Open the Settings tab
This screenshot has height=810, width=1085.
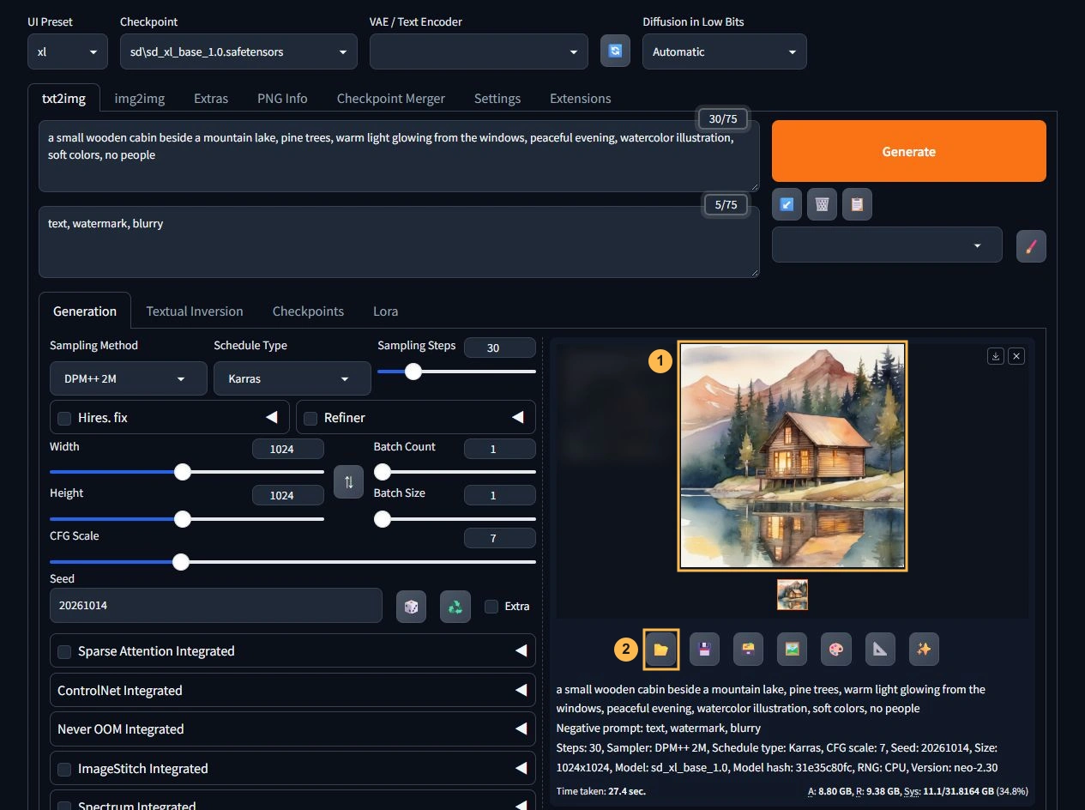click(x=497, y=99)
